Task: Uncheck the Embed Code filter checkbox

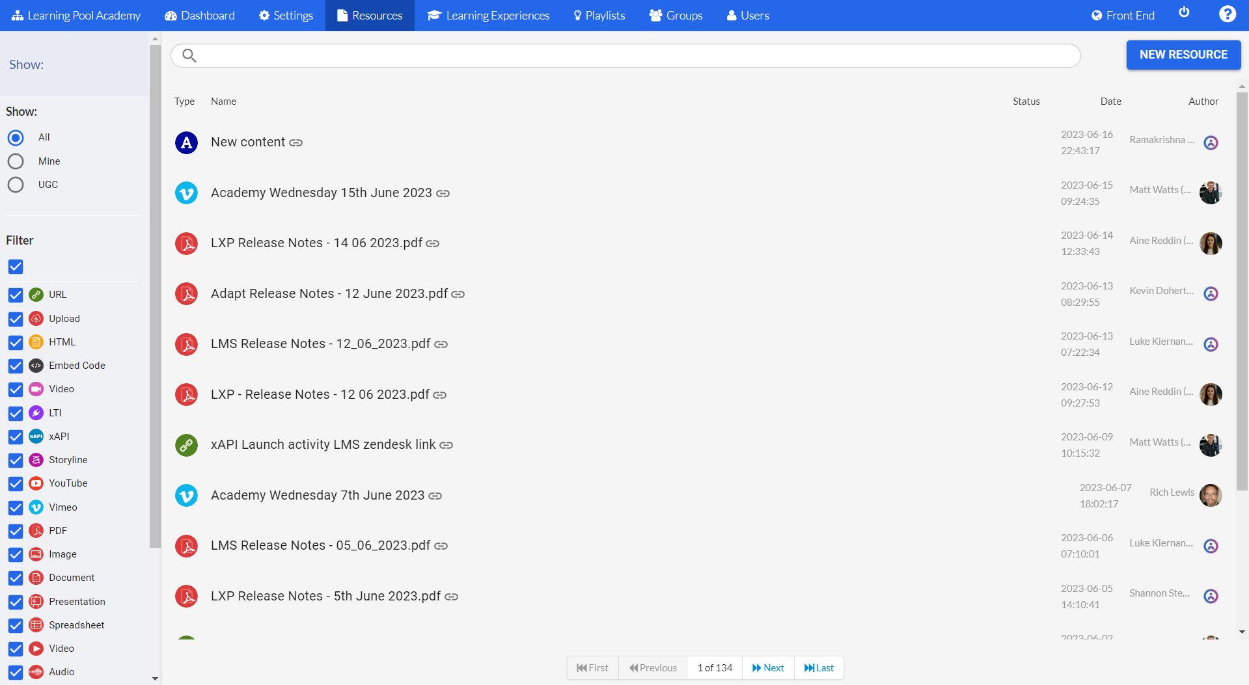Action: click(16, 366)
